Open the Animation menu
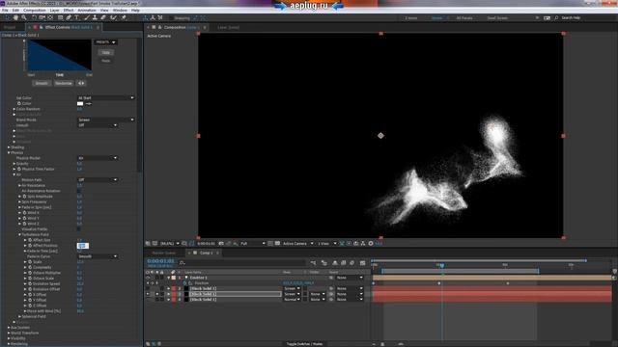 (x=87, y=11)
